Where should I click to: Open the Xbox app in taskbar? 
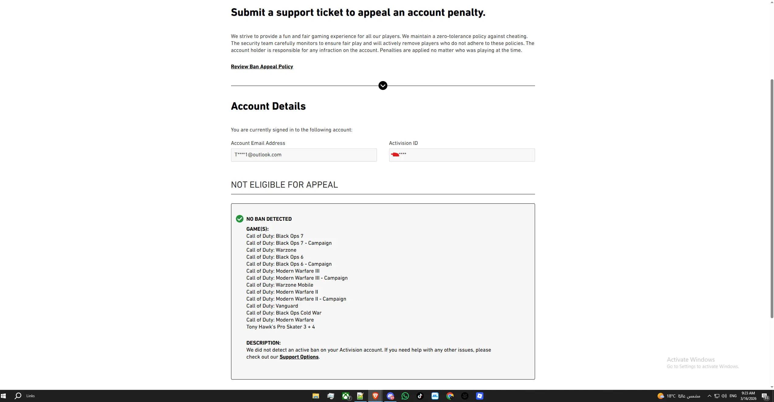(346, 396)
